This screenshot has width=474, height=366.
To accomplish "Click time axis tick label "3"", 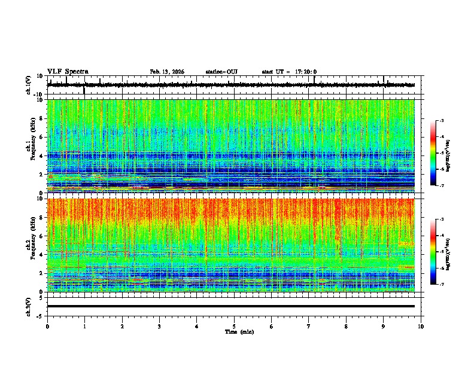I will (x=159, y=327).
